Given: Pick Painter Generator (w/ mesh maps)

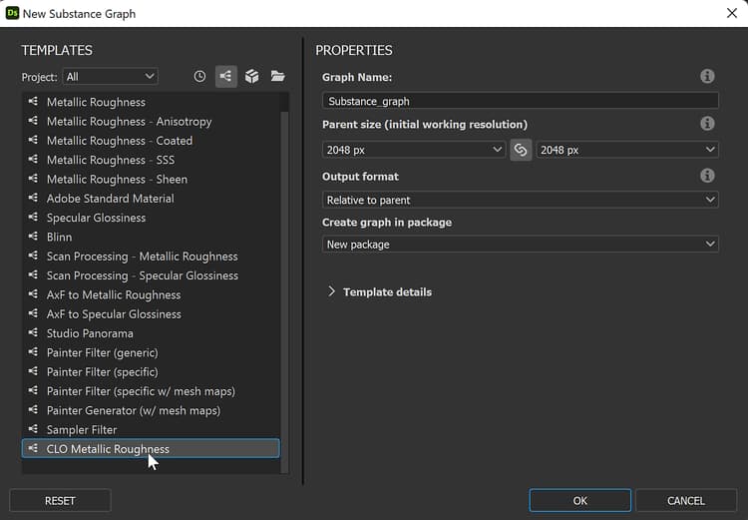Looking at the screenshot, I should 151,410.
